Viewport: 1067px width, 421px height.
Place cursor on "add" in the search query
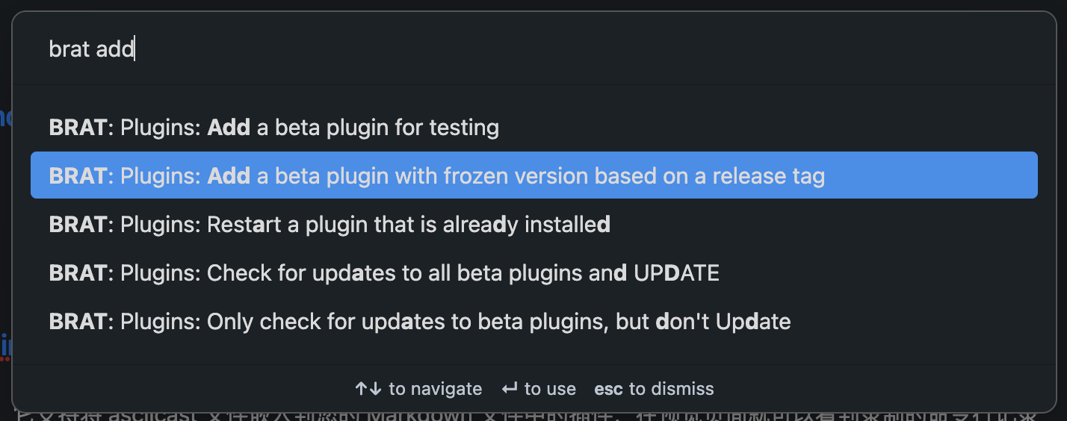(114, 49)
